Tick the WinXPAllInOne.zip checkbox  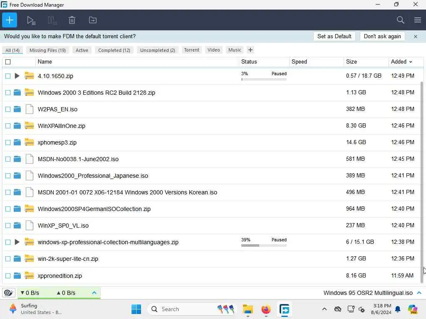[x=8, y=126]
